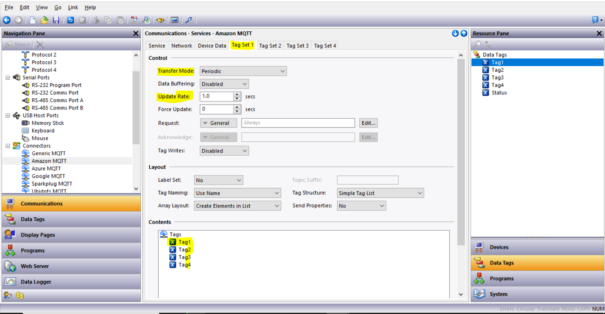Open the Link menu
This screenshot has height=314, width=605.
click(x=73, y=7)
